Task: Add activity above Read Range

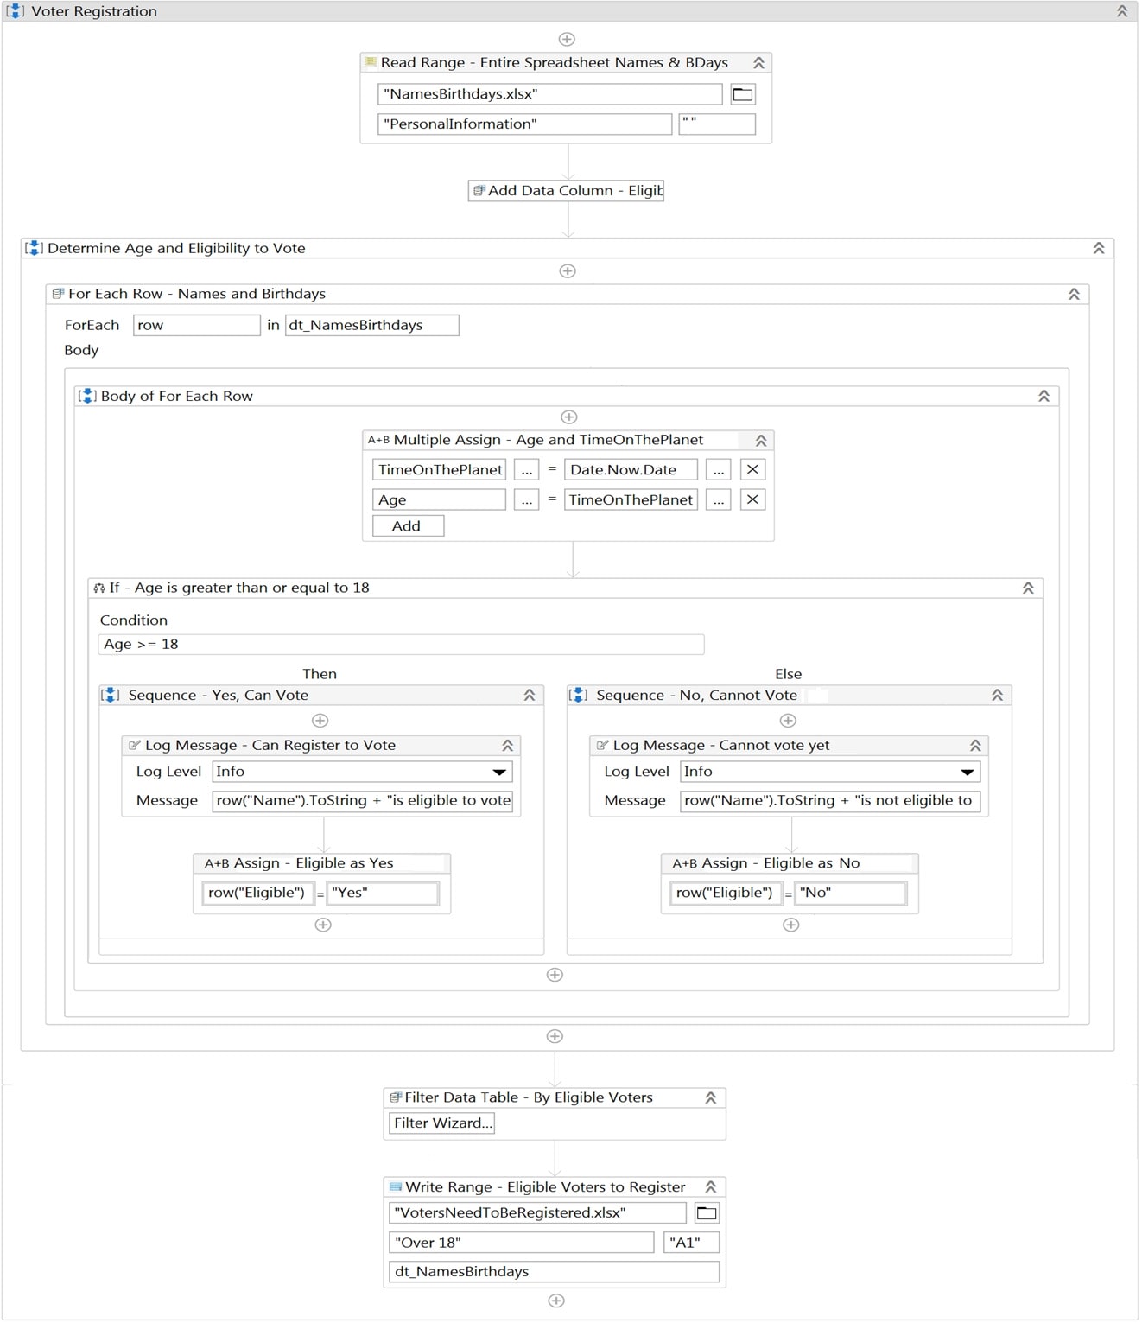Action: [x=567, y=39]
